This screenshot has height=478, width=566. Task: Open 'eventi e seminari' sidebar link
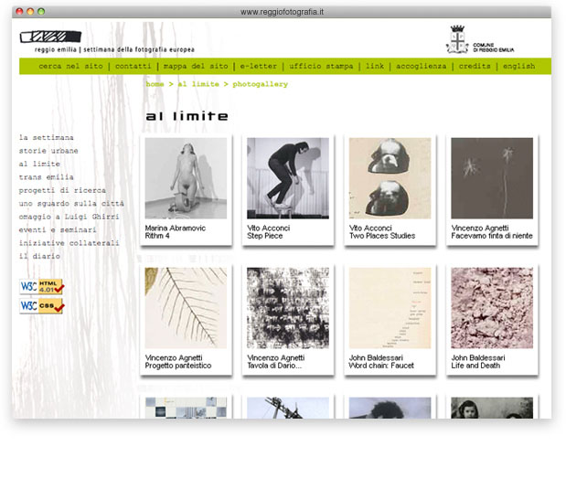[58, 229]
